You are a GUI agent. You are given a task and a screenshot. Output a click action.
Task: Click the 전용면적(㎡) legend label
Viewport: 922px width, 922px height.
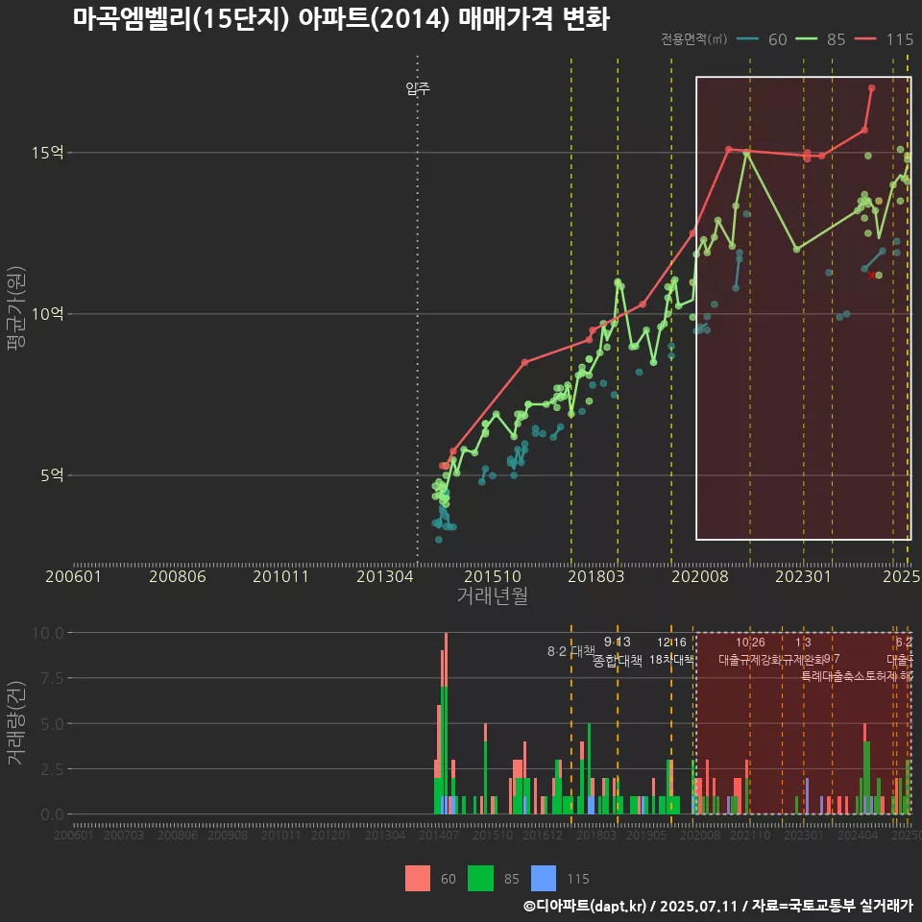693,39
